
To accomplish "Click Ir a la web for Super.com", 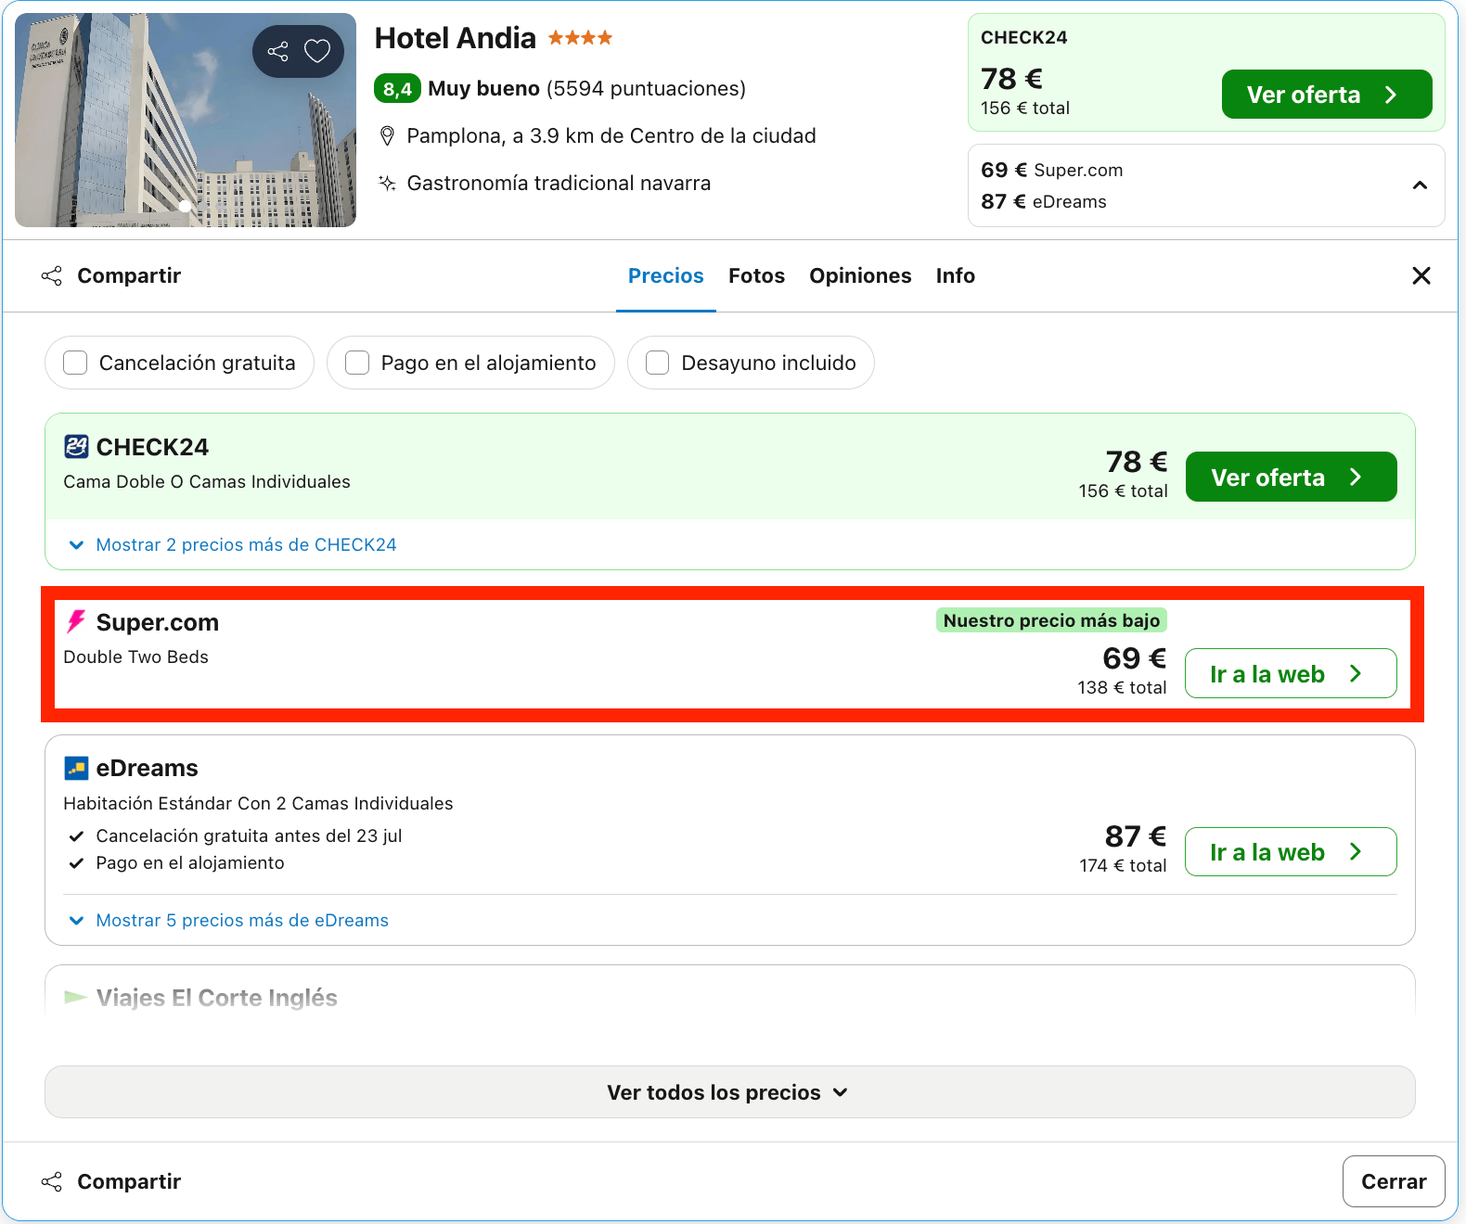I will pyautogui.click(x=1291, y=673).
